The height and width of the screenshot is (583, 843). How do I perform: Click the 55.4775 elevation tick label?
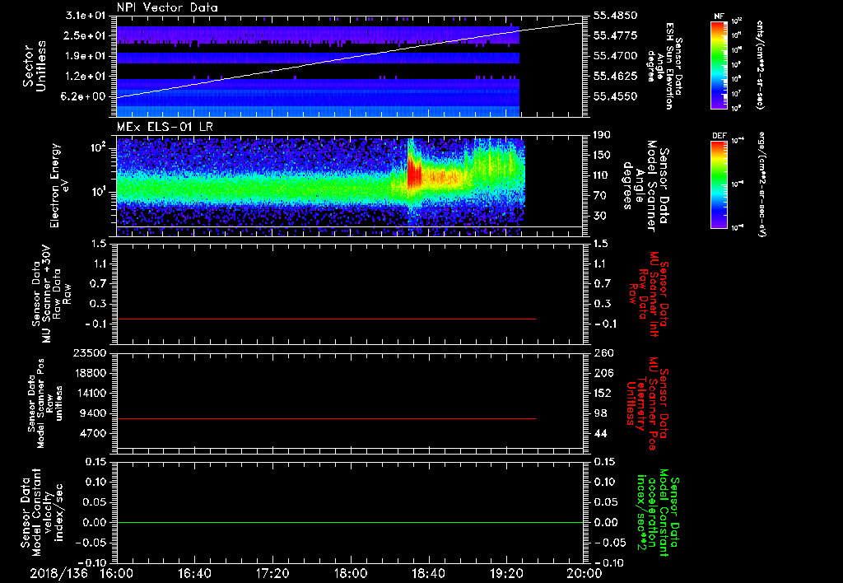[x=616, y=35]
